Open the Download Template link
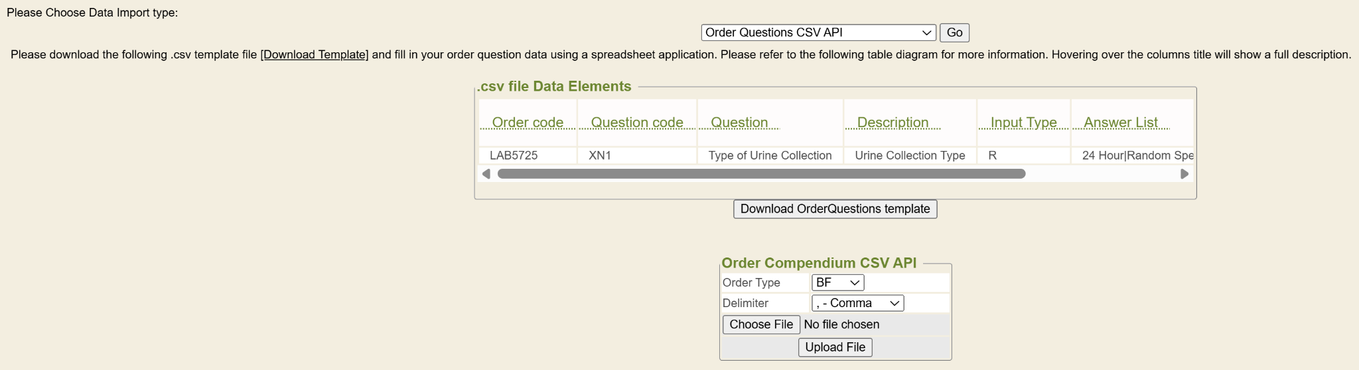This screenshot has height=370, width=1359. click(x=315, y=55)
